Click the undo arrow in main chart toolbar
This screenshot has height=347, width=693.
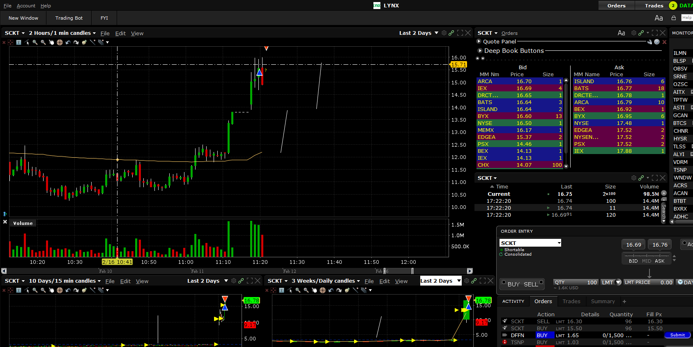[x=68, y=42]
